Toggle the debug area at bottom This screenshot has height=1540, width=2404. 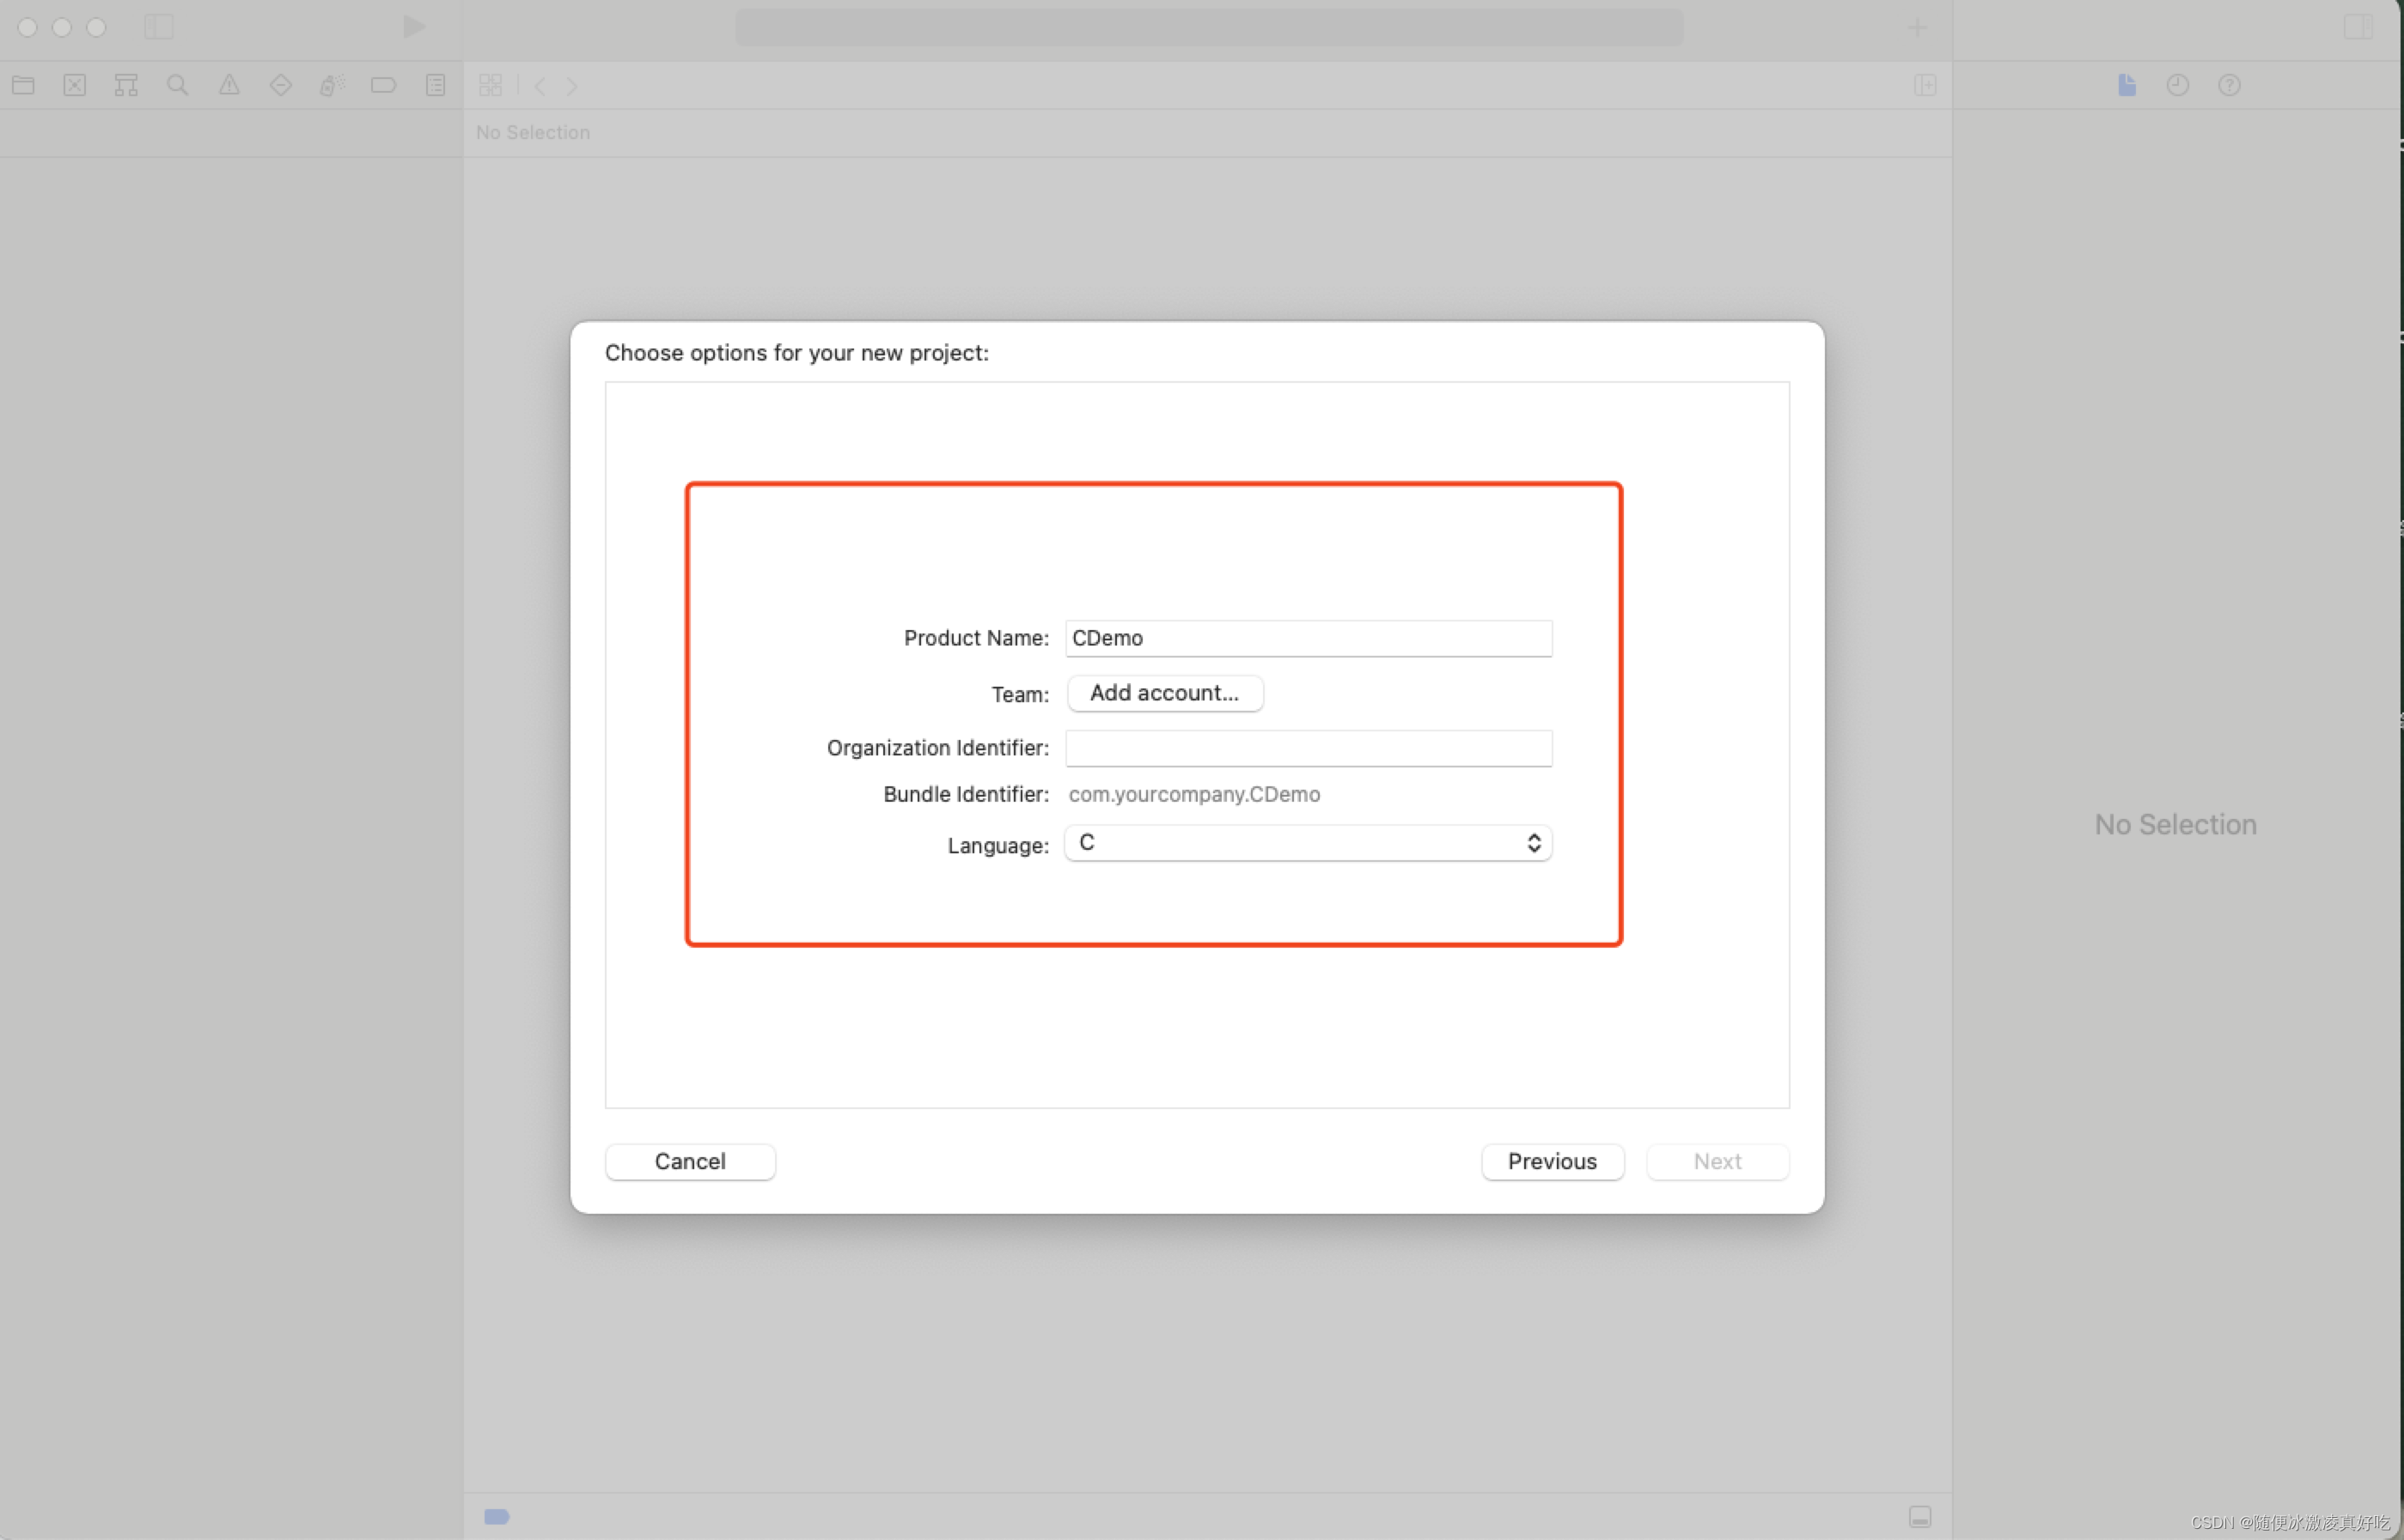coord(1919,1516)
